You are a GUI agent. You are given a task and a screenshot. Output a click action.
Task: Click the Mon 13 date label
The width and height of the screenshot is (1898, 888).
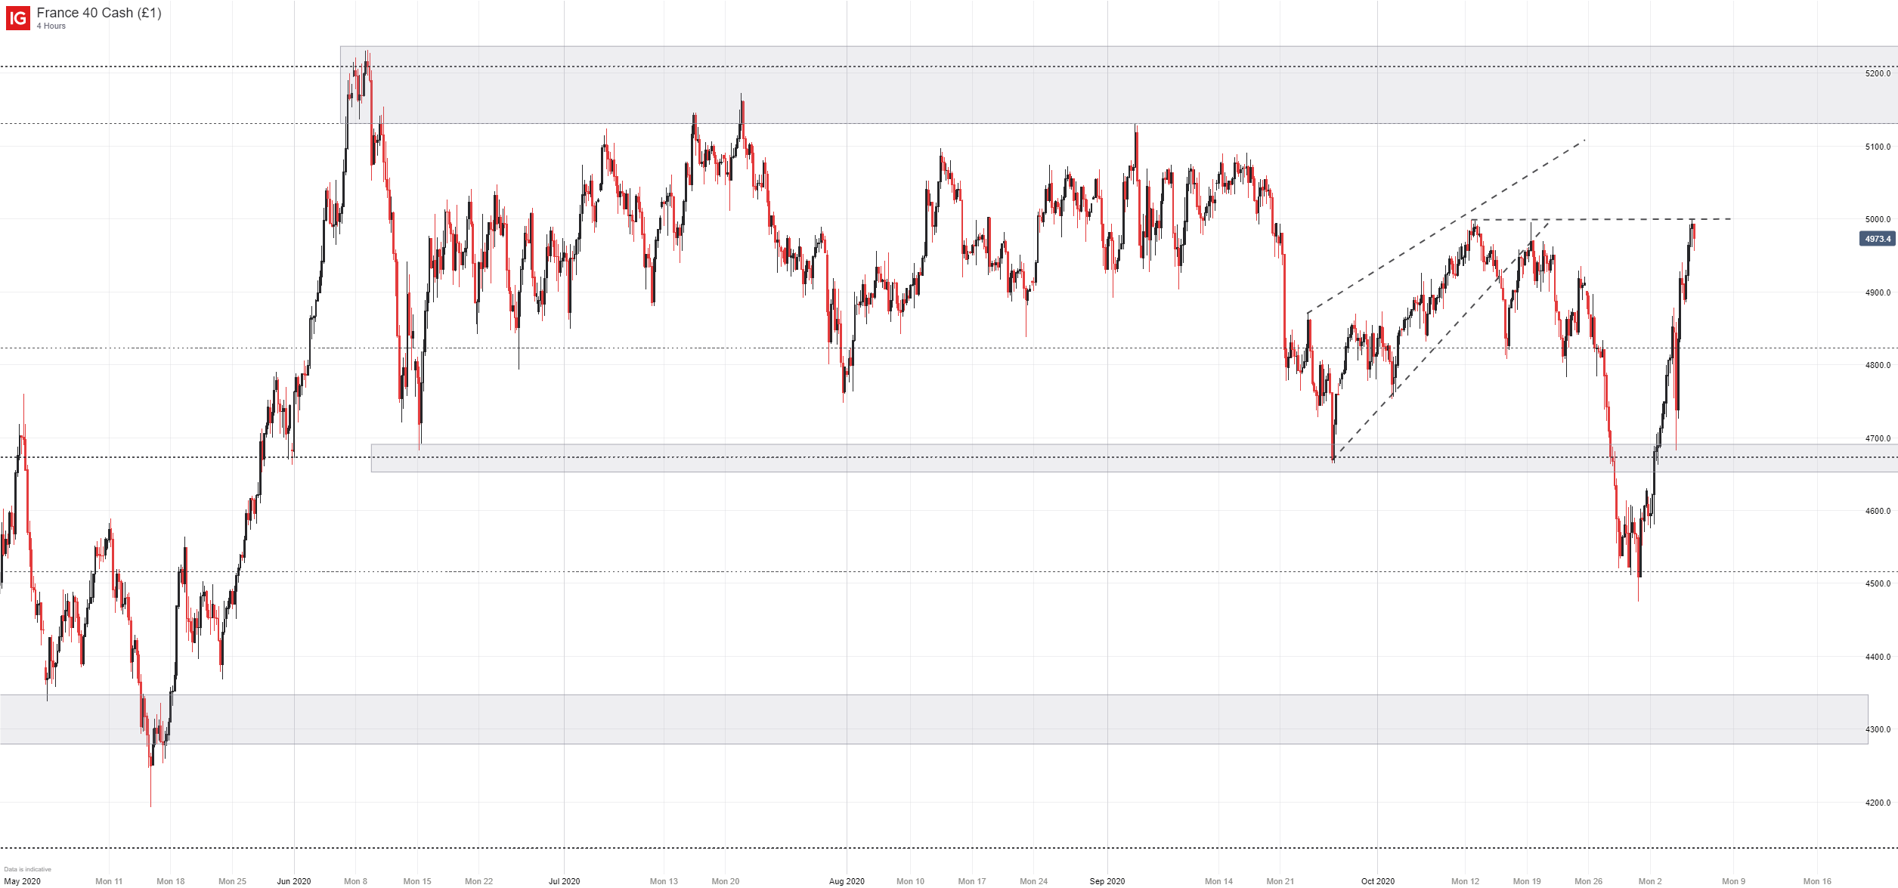(664, 881)
